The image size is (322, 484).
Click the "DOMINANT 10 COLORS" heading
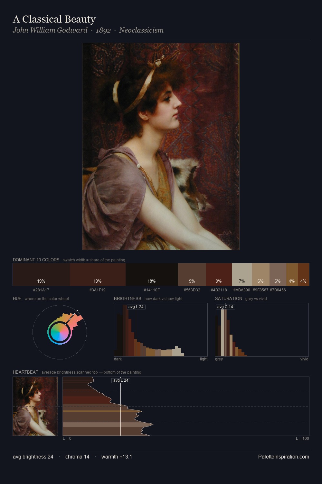point(36,260)
